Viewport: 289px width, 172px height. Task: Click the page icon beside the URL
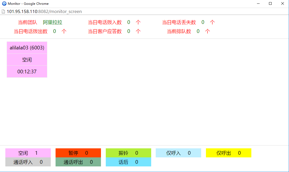3,11
